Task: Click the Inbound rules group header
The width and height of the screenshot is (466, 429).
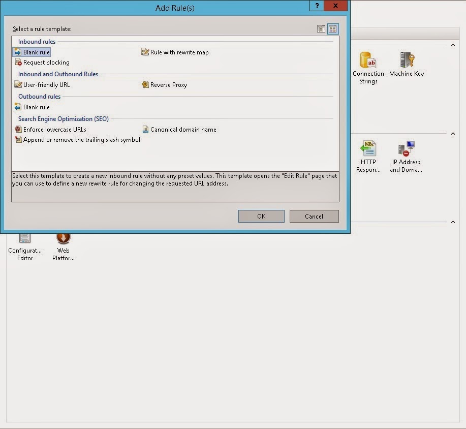Action: click(x=37, y=42)
